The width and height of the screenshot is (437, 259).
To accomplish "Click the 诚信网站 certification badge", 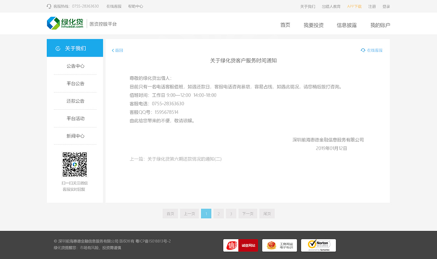I will click(x=240, y=245).
